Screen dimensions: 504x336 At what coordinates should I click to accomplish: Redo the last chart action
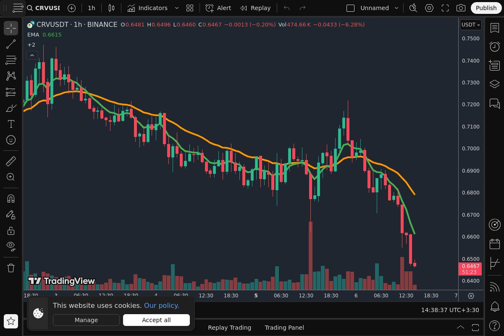tap(302, 8)
